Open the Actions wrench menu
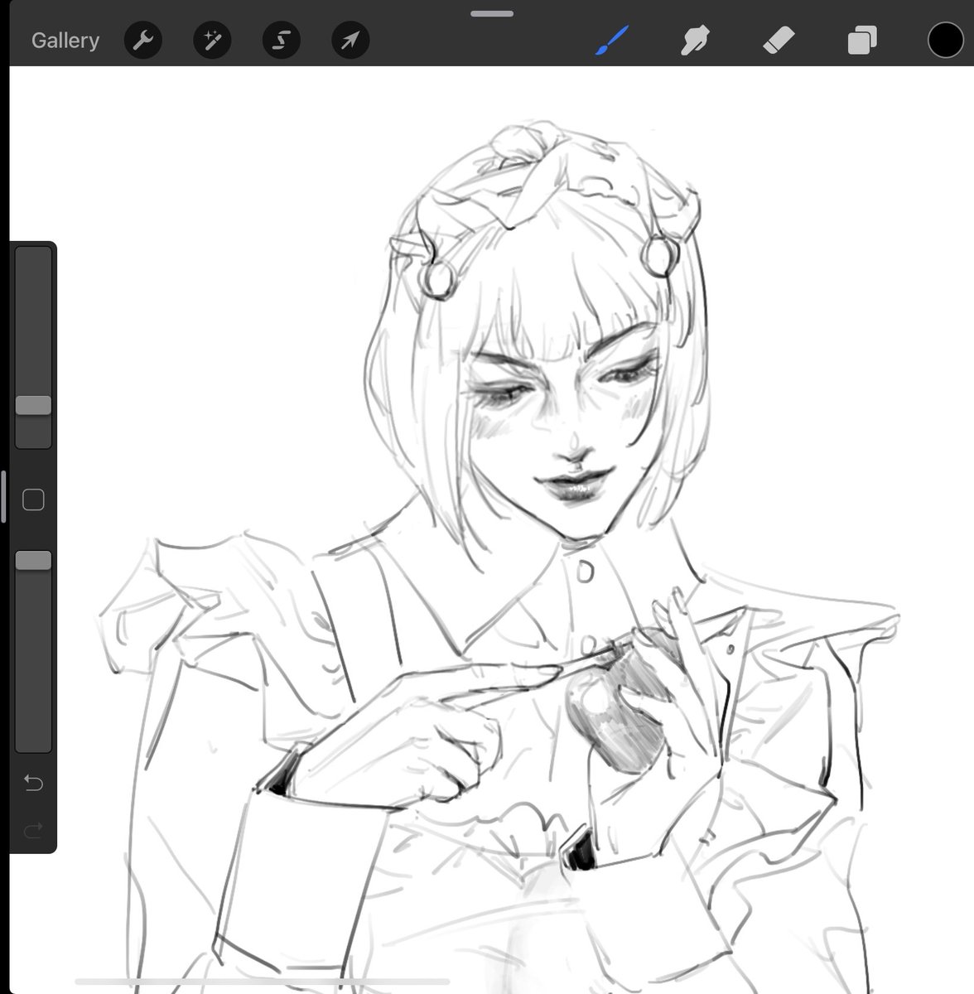The image size is (974, 994). (143, 40)
